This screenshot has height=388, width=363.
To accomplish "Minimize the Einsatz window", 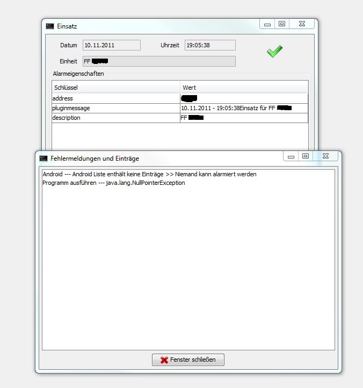I will [267, 24].
